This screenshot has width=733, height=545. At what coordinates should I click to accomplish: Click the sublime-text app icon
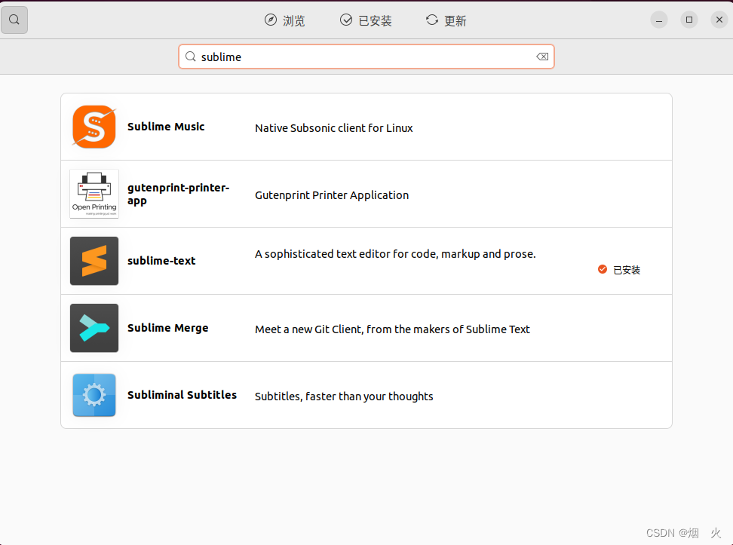[x=94, y=261]
